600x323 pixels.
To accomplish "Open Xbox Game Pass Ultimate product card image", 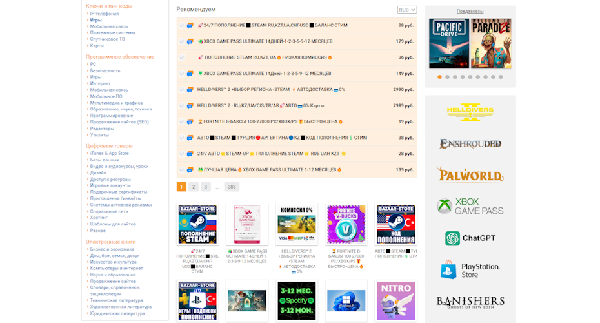I will coord(247,225).
